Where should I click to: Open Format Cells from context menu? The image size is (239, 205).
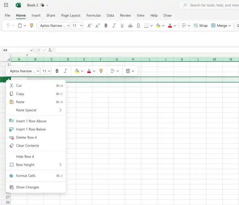click(36, 176)
